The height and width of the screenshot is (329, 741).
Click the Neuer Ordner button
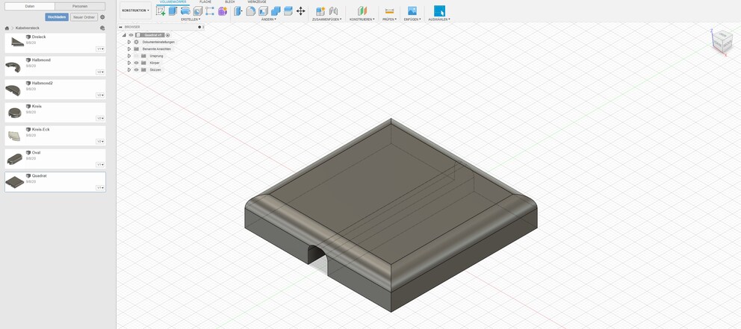[x=84, y=17]
